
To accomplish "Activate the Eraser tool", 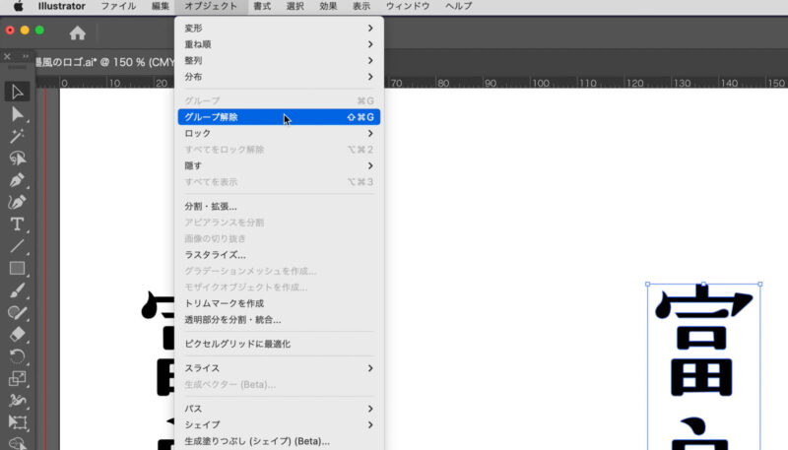I will [17, 333].
